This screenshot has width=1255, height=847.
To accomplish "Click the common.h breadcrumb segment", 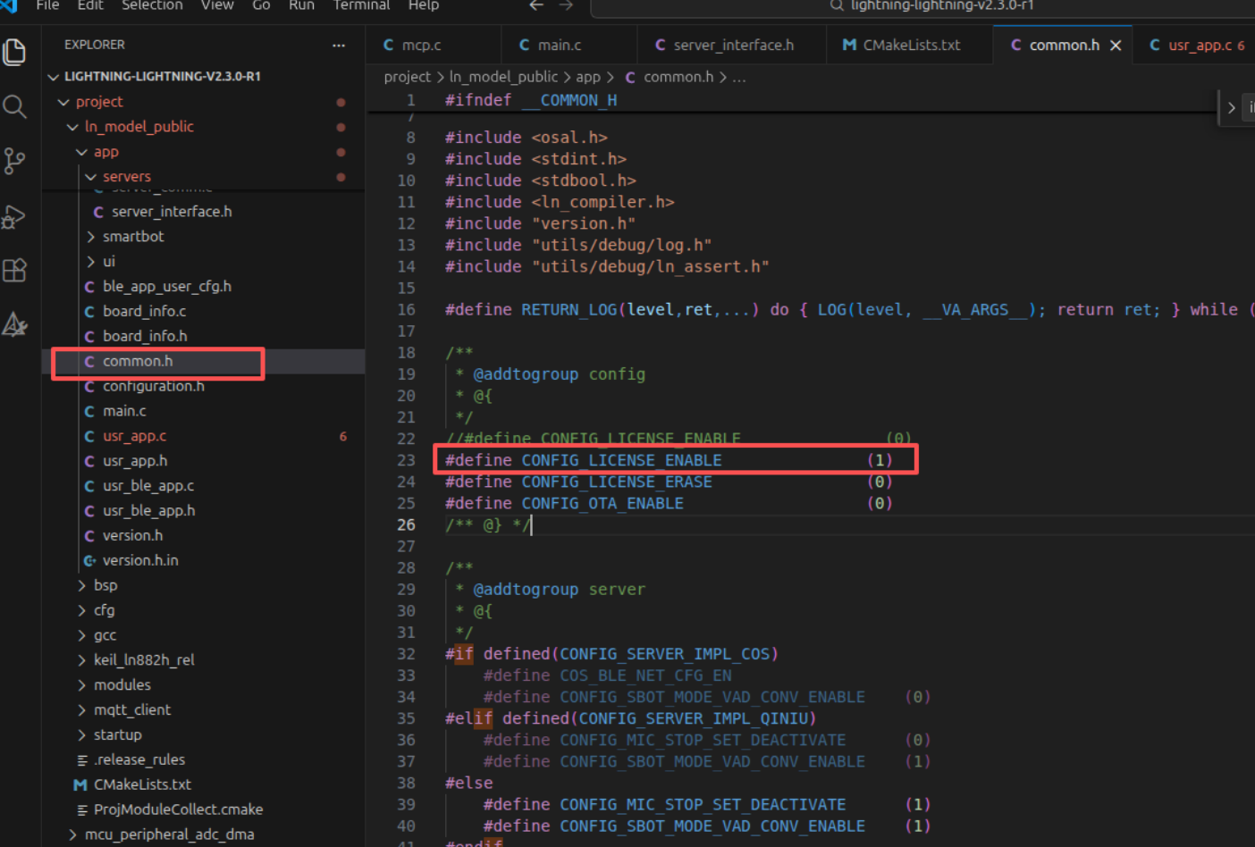I will coord(678,78).
